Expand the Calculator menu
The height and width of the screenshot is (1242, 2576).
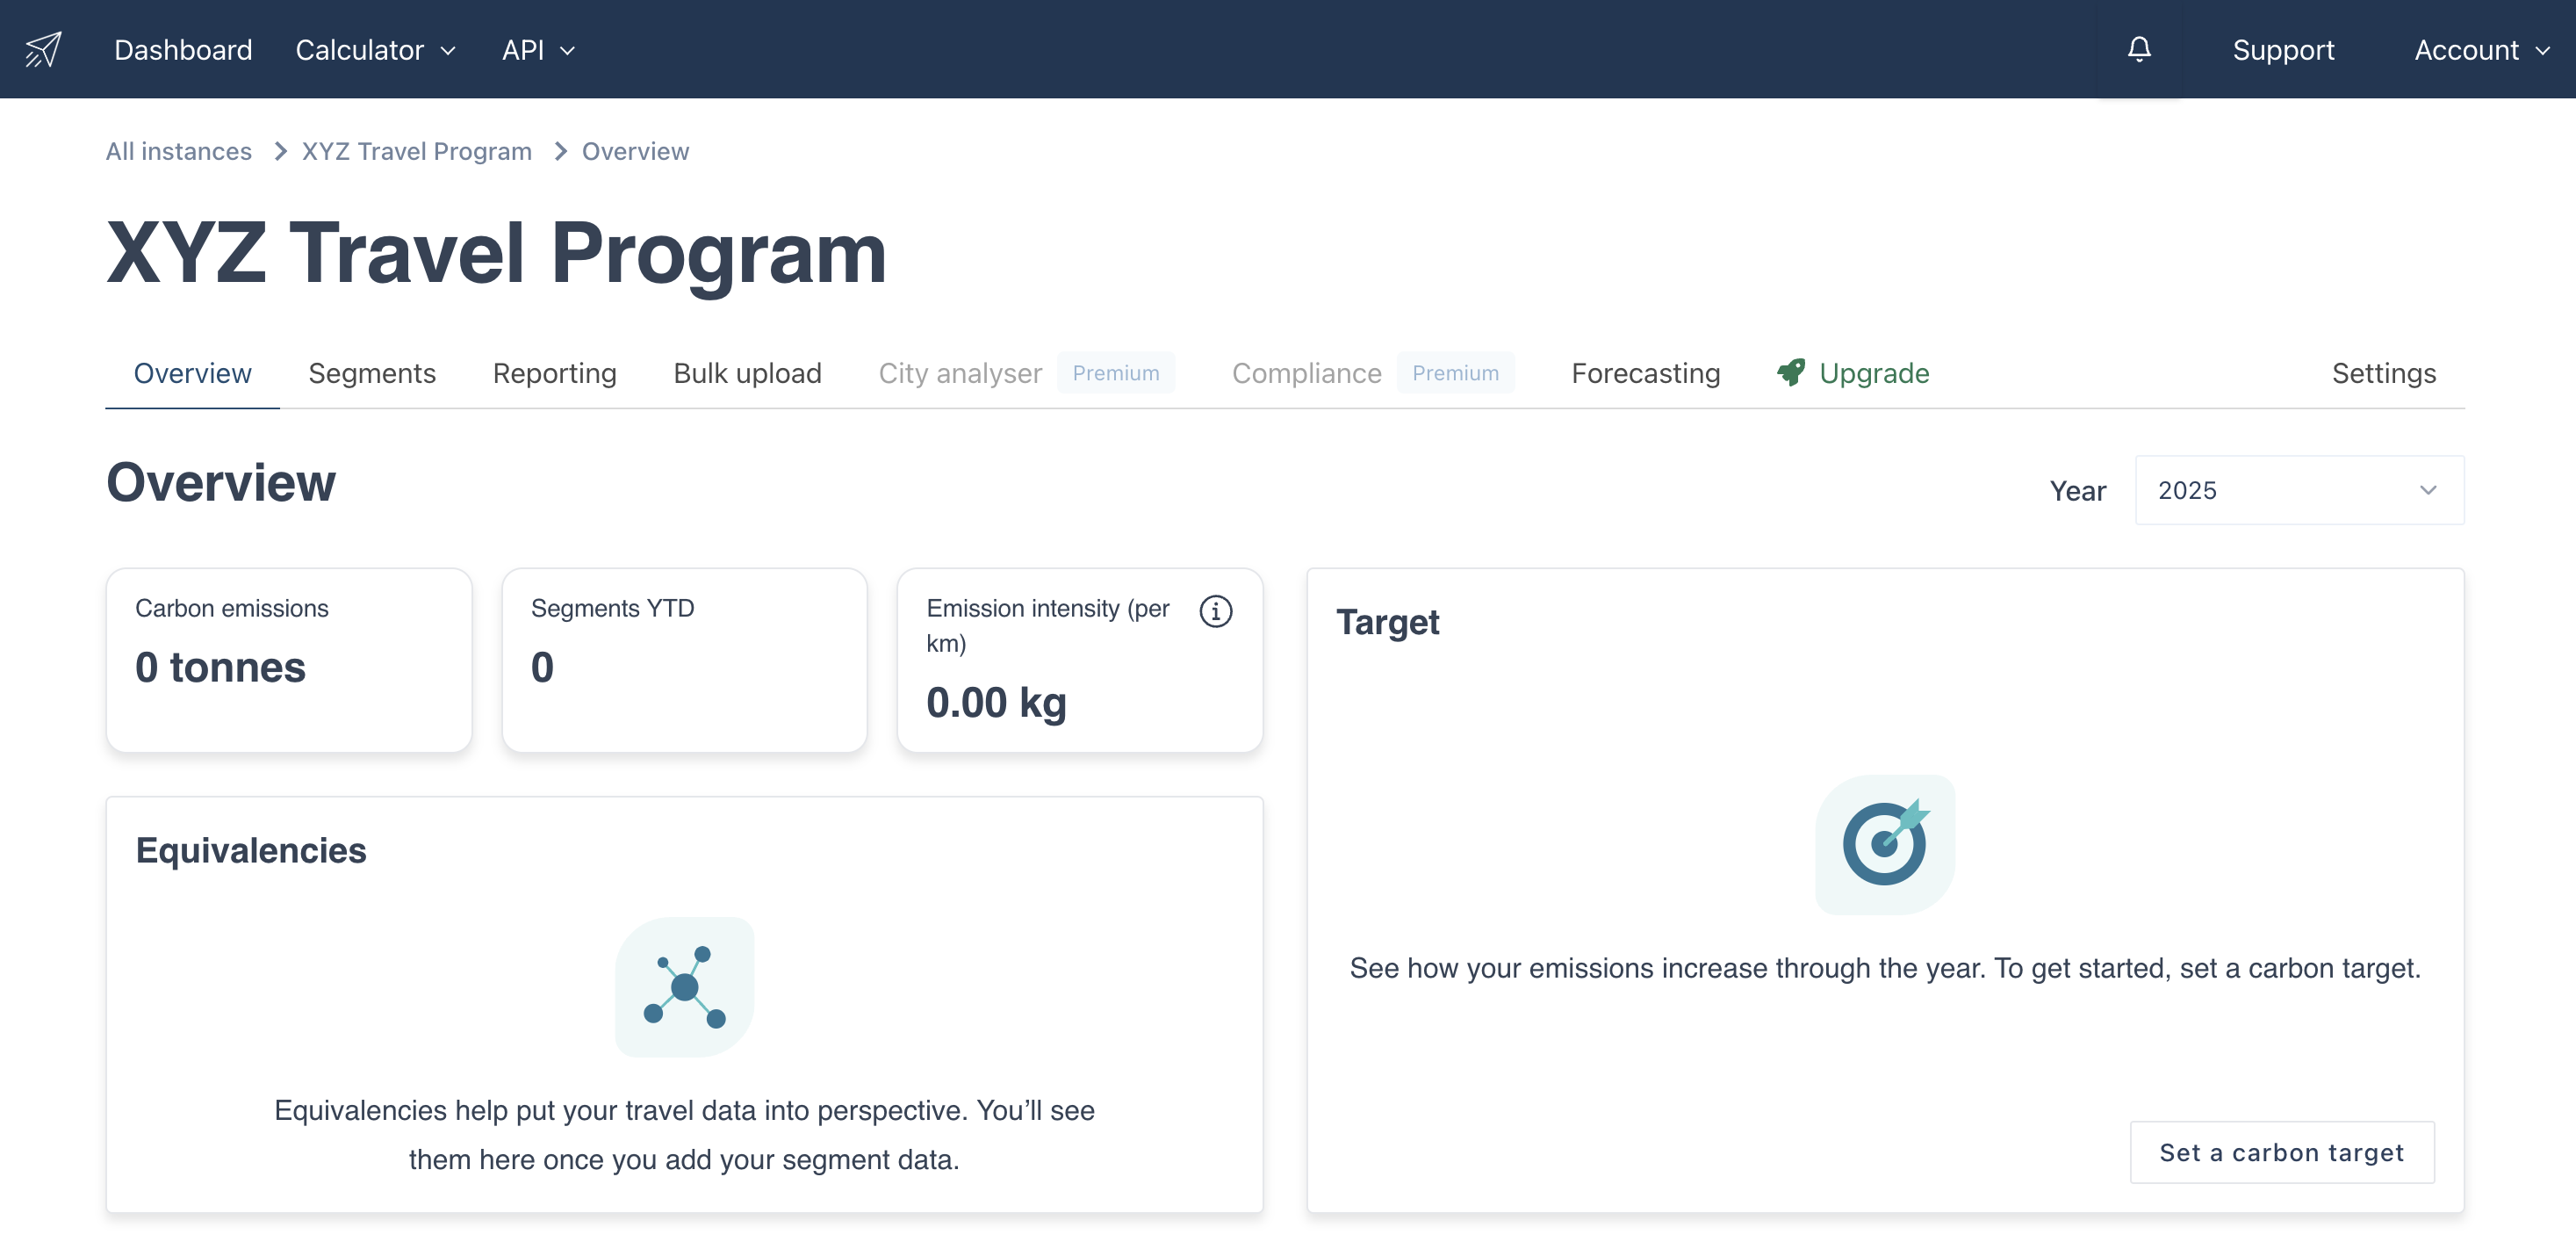click(375, 49)
